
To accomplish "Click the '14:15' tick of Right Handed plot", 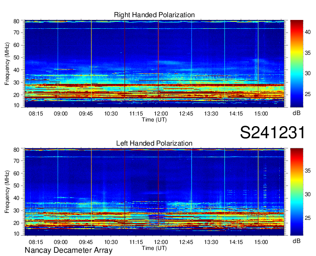I will click(236, 114).
